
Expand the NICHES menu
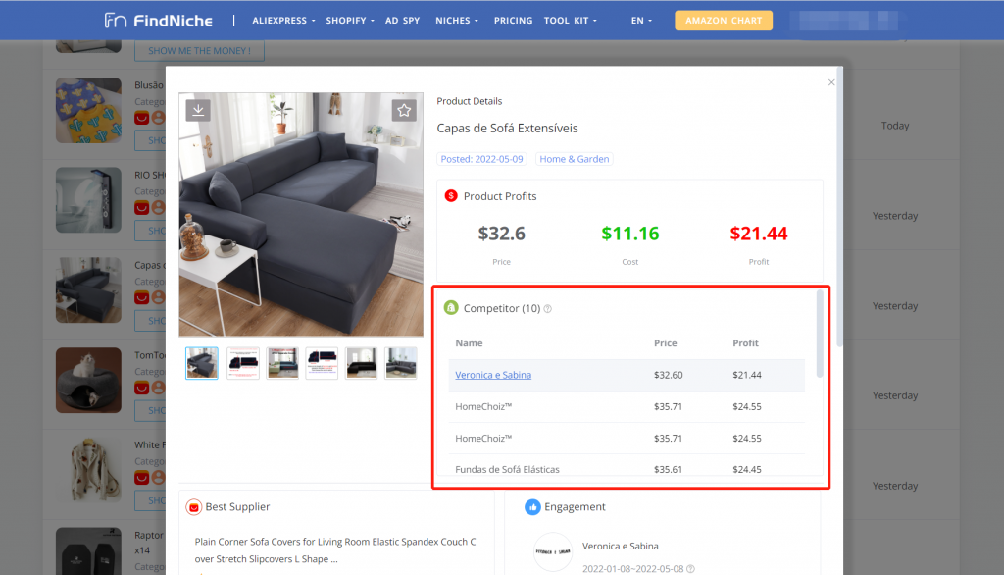pos(457,21)
